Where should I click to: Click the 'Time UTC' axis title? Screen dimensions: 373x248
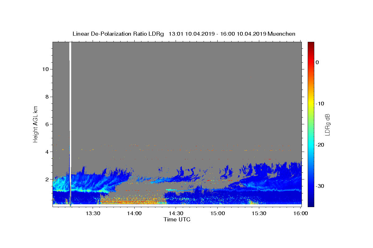pyautogui.click(x=177, y=219)
